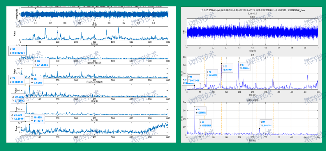The image size is (326, 151).
Task: Select the X 132 data tip label
Action: click(228, 68)
